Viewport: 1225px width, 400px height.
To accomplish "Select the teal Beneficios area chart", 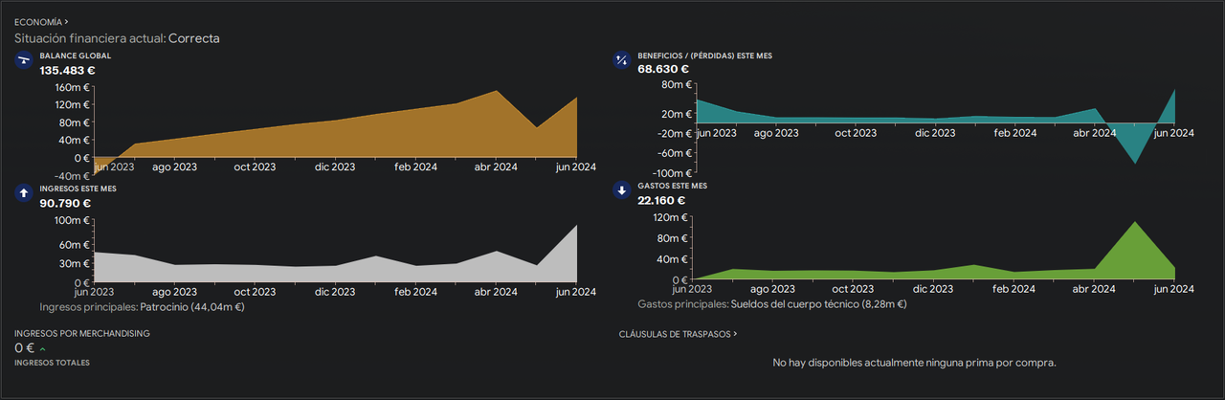I will pos(935,120).
